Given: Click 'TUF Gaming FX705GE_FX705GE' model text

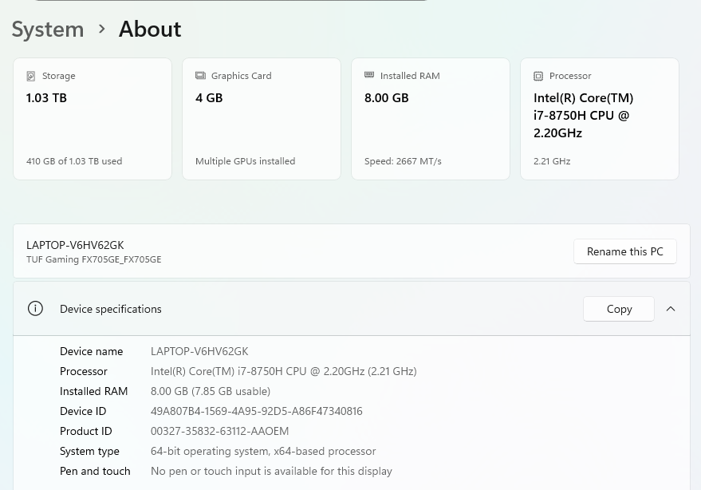Looking at the screenshot, I should point(94,259).
